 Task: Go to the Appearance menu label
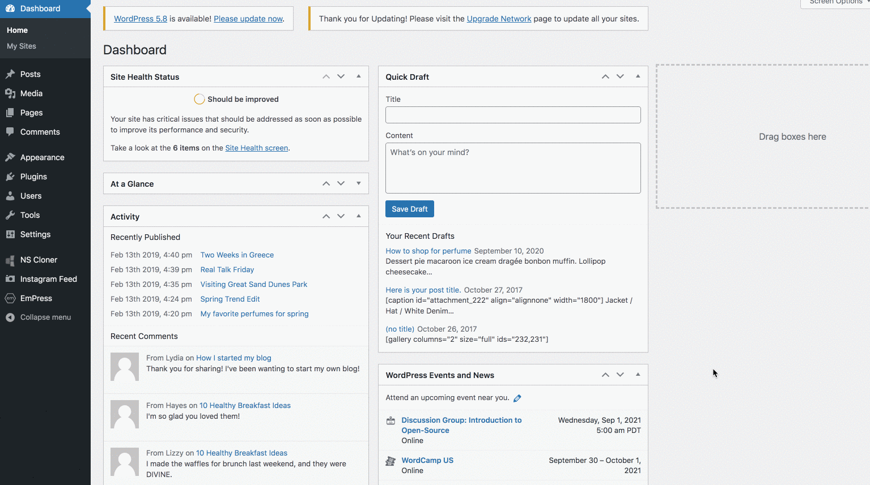[x=43, y=157]
